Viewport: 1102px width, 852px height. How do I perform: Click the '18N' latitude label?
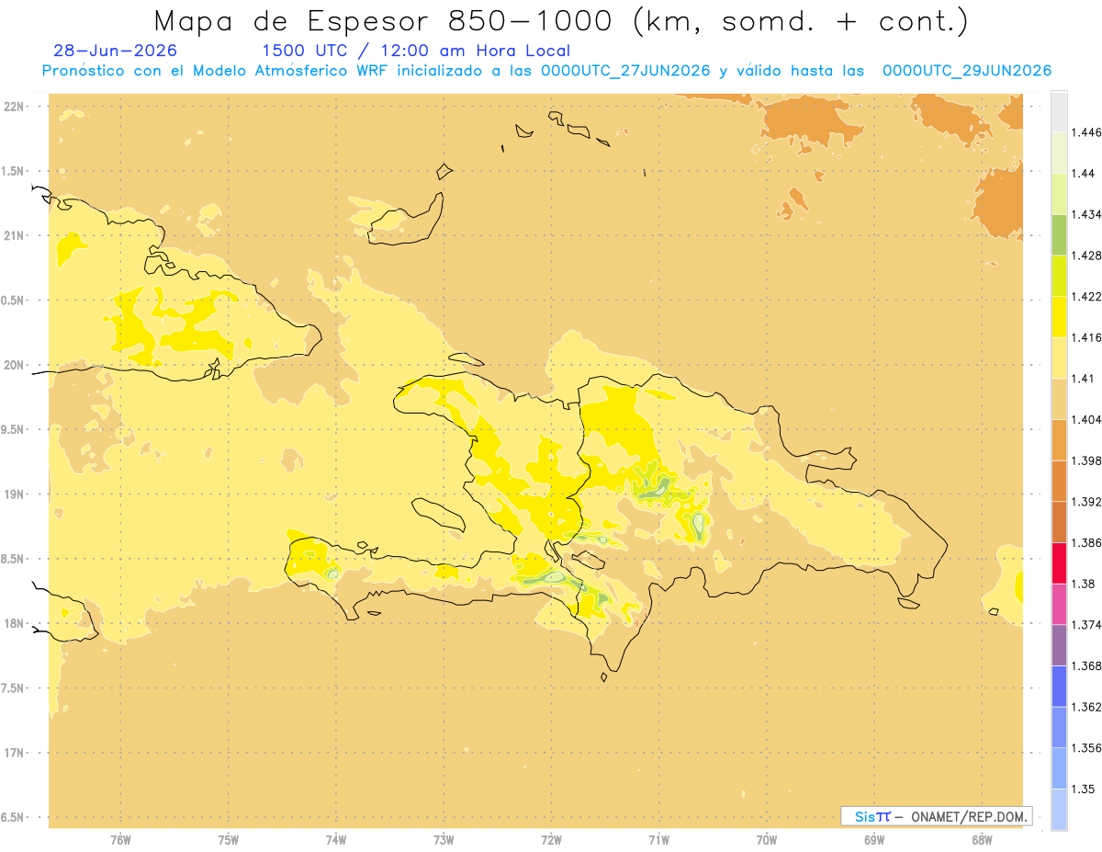(13, 624)
